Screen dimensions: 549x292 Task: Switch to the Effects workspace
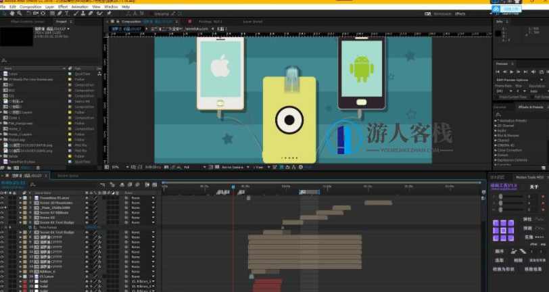(460, 14)
